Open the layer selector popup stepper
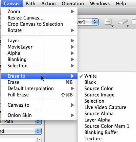Viewport: 136px width, 142px height. point(95,22)
